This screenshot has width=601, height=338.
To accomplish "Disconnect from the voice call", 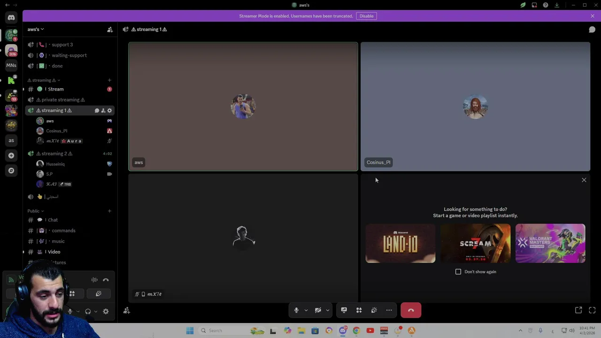I will click(411, 310).
